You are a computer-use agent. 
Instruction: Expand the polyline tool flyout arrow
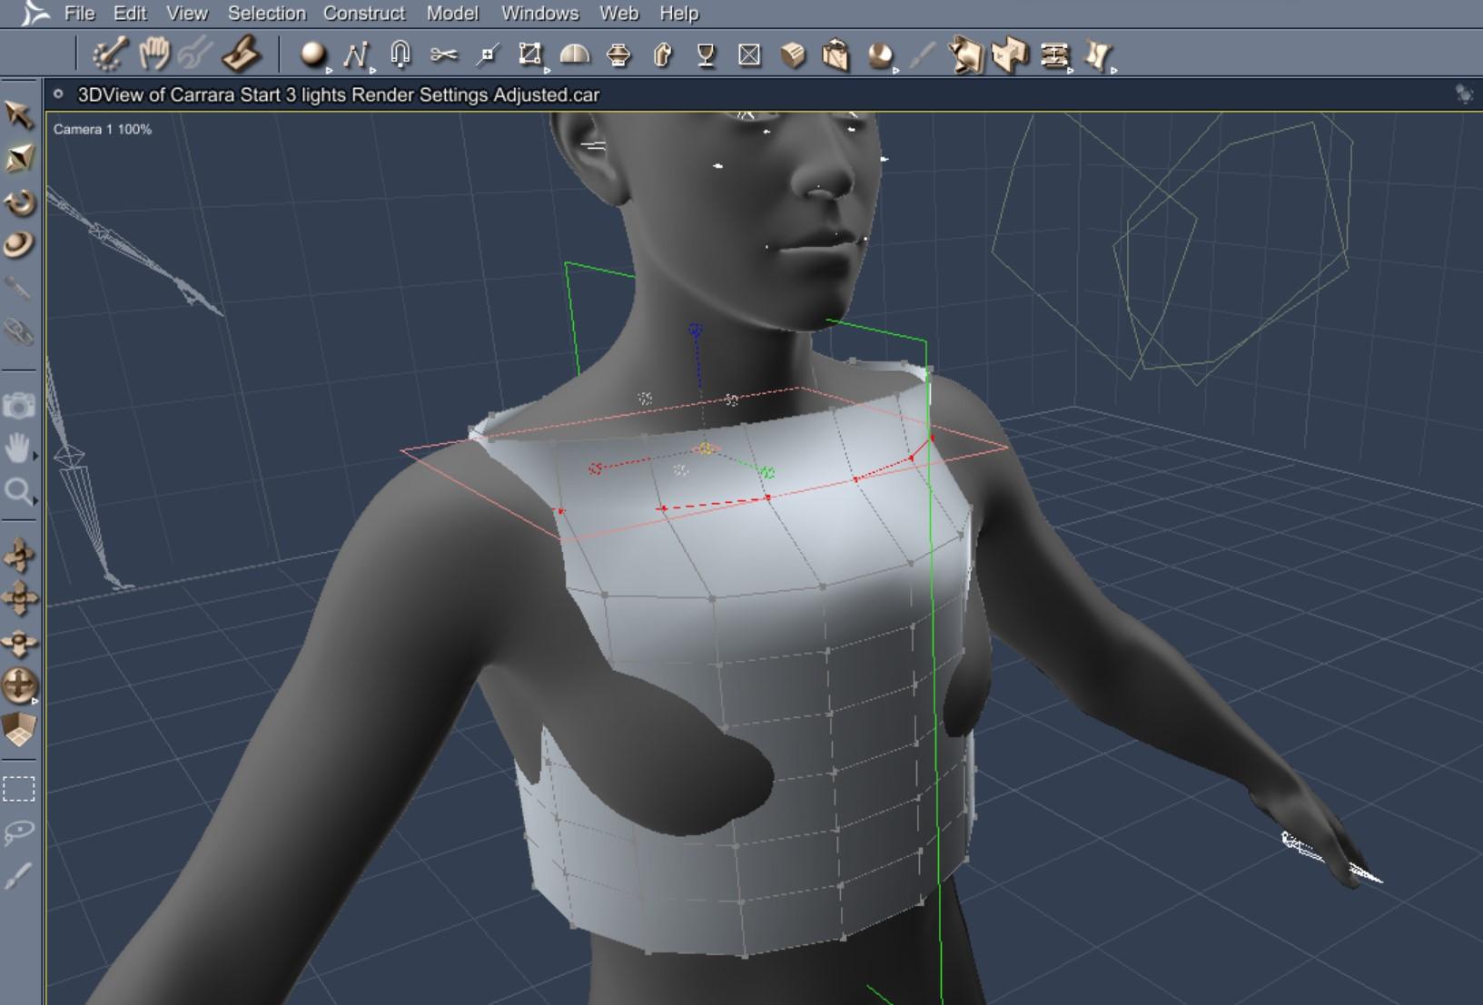point(372,70)
